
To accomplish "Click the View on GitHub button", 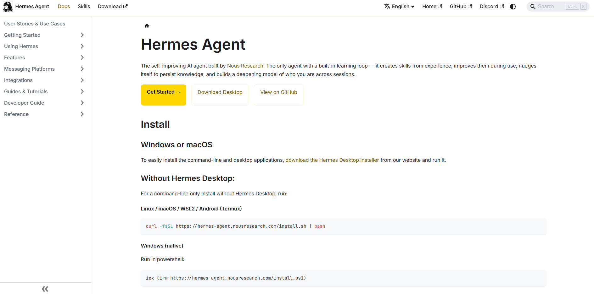I will 279,95.
